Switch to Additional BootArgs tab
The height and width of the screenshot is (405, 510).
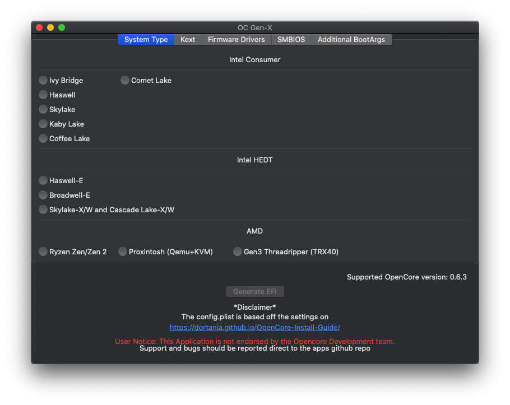point(351,40)
